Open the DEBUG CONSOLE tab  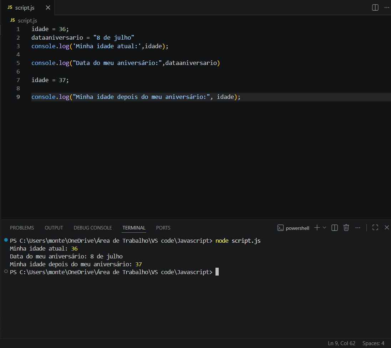click(x=93, y=228)
